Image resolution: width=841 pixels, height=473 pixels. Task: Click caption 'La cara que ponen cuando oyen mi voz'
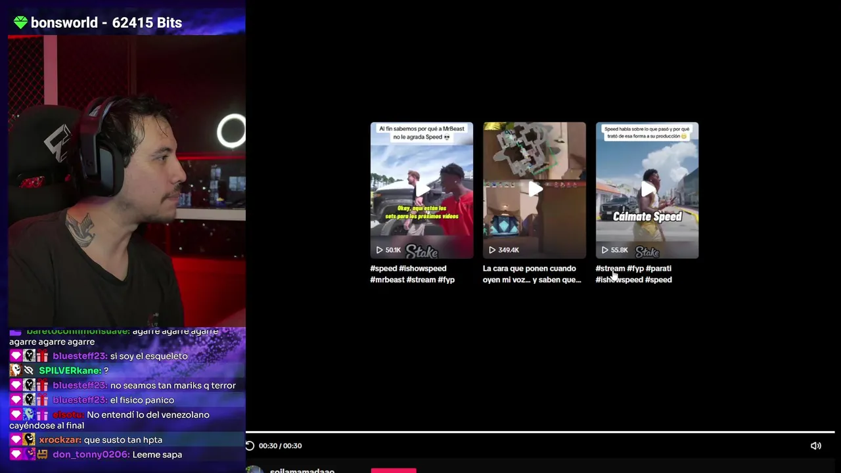coord(532,274)
